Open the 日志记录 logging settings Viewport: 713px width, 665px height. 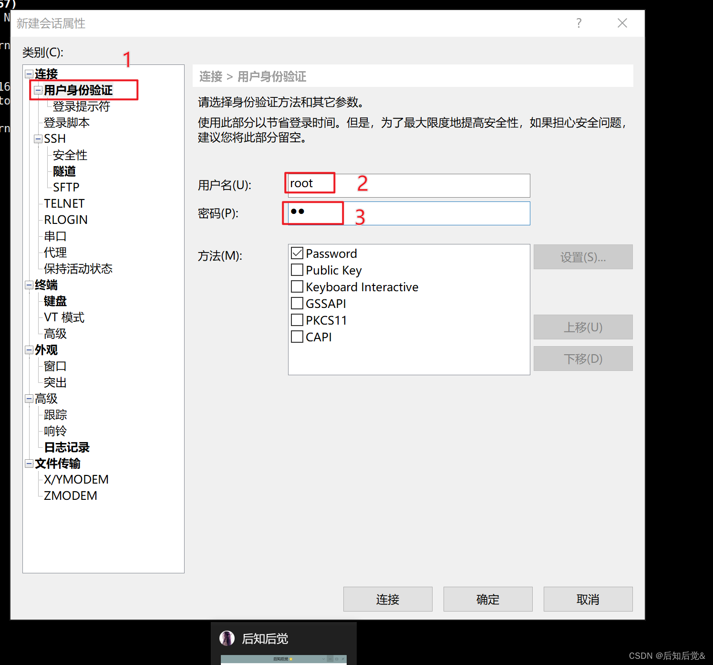point(67,447)
